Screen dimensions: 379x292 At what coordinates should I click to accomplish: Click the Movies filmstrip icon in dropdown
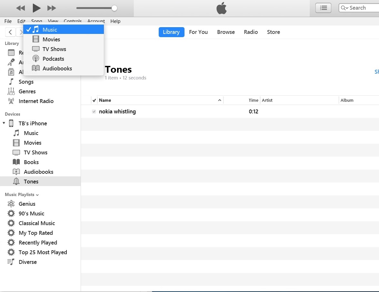tap(36, 39)
